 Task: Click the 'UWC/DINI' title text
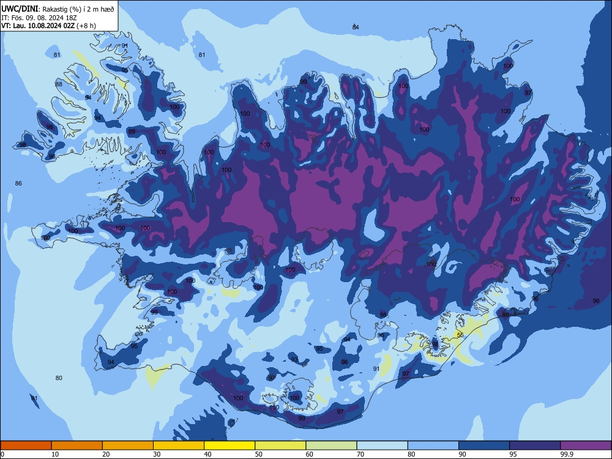[20, 9]
